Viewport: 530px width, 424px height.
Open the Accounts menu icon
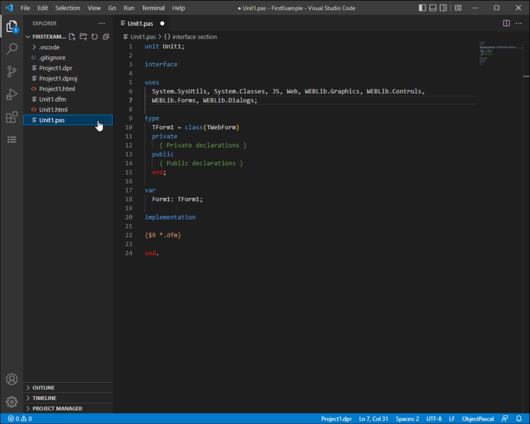point(12,379)
